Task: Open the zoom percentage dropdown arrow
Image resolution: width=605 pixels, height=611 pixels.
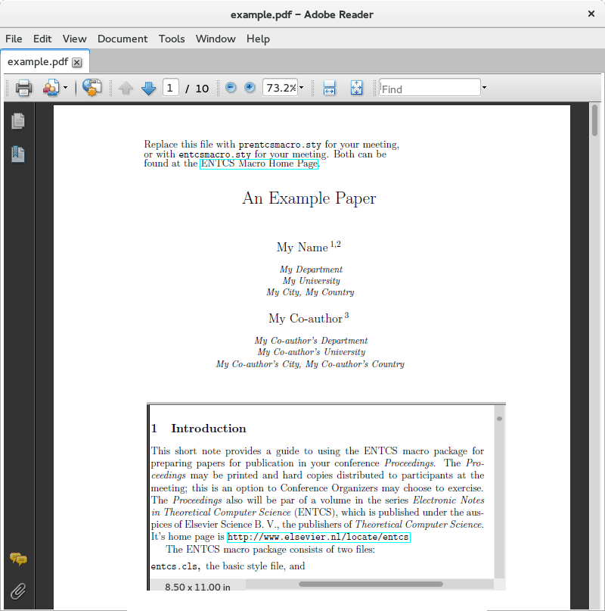Action: click(301, 88)
